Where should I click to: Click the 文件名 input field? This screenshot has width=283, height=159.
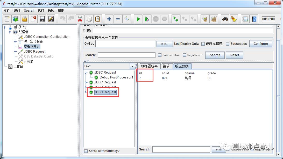click(125, 44)
